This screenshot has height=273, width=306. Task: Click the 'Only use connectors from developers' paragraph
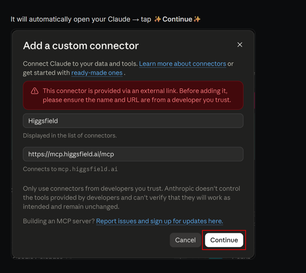coord(132,197)
